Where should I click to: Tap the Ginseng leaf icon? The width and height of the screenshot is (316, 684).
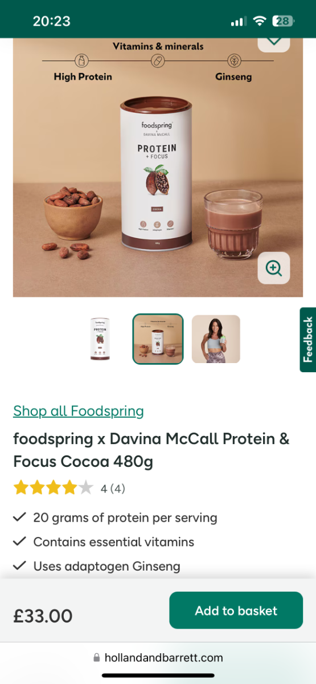click(x=233, y=60)
